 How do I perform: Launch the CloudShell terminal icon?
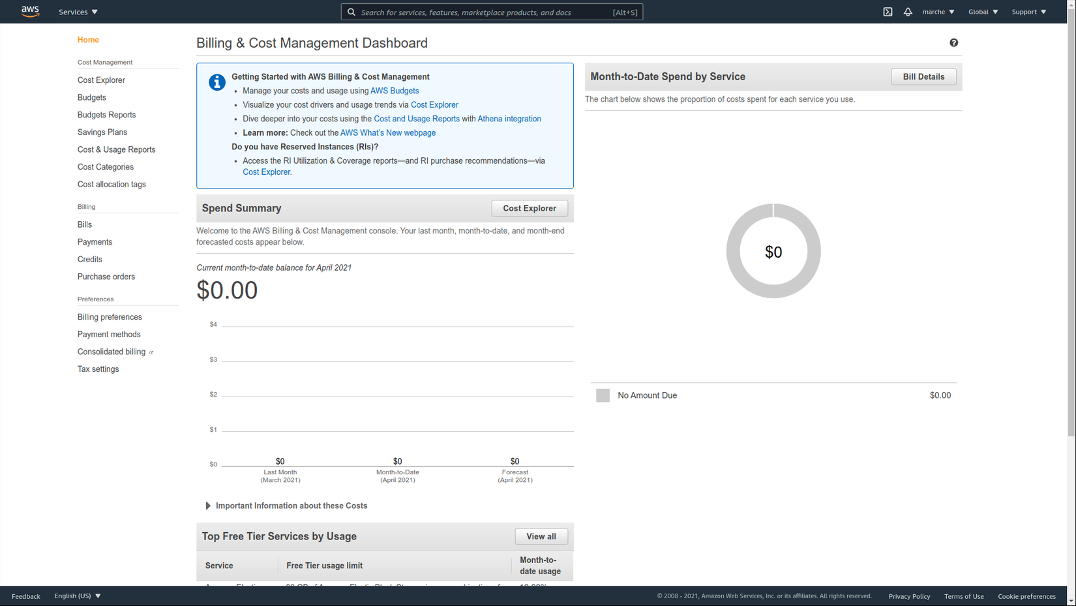pyautogui.click(x=888, y=12)
